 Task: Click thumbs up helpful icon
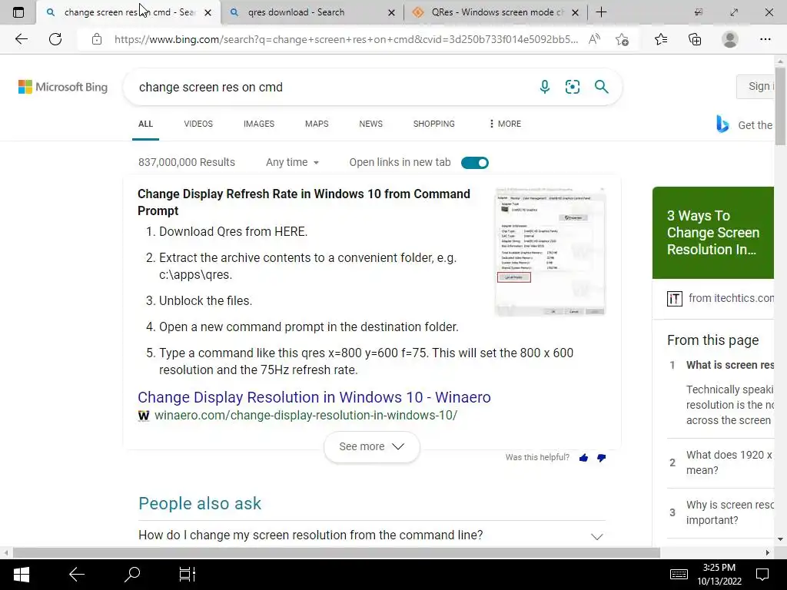coord(583,458)
